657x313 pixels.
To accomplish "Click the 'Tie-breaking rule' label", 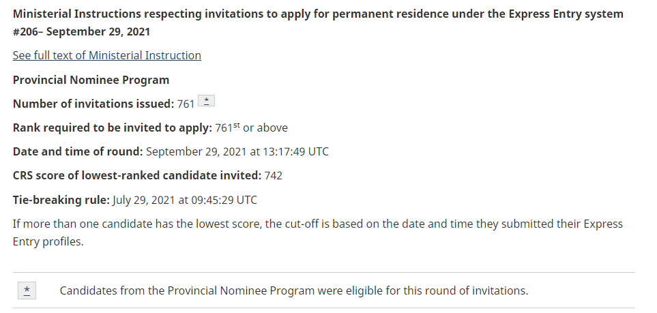I will point(61,200).
